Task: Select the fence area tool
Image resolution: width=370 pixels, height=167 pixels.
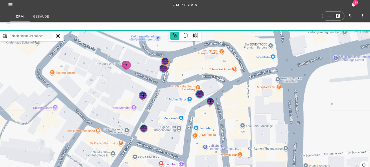Action: coord(196,35)
